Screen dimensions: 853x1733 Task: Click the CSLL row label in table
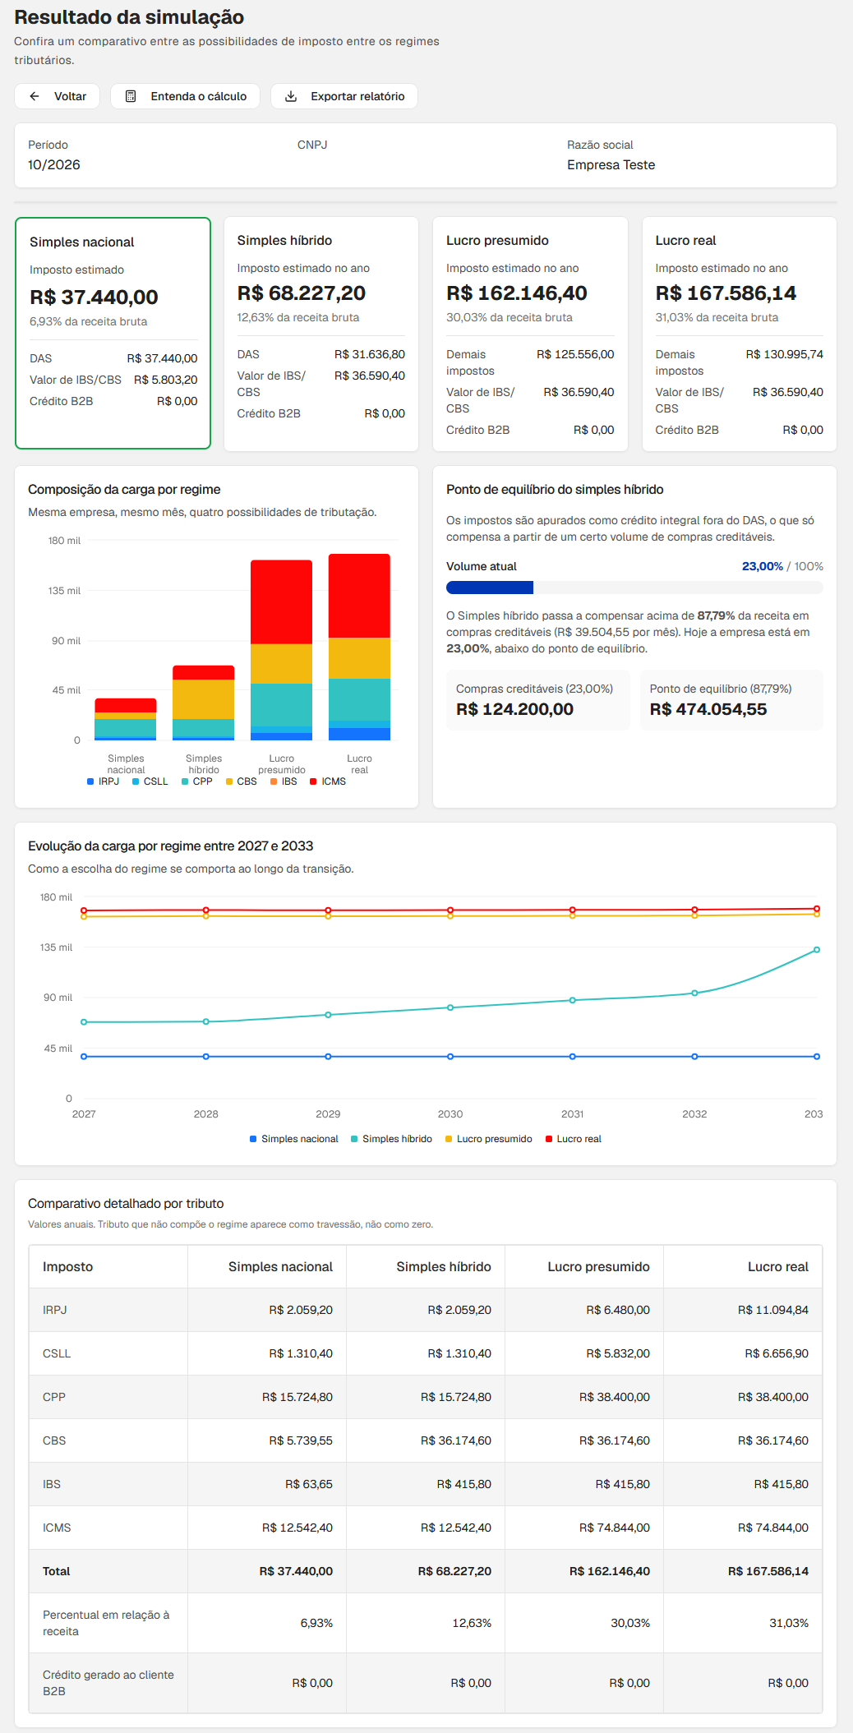point(57,1353)
